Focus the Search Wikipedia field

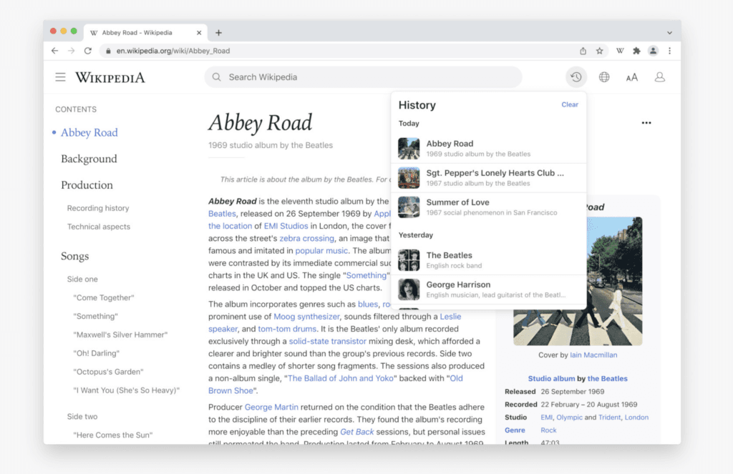[x=363, y=77]
